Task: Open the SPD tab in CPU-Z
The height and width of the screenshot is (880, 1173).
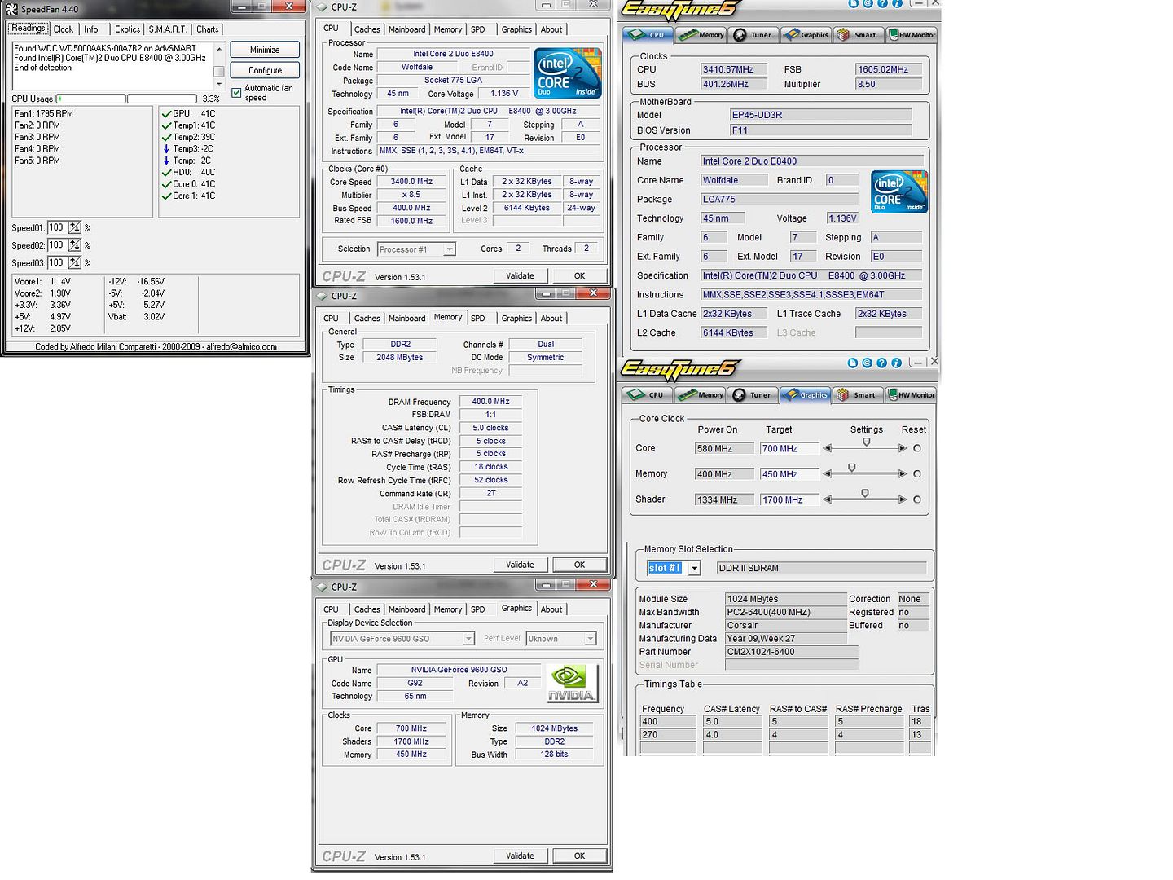Action: tap(479, 29)
